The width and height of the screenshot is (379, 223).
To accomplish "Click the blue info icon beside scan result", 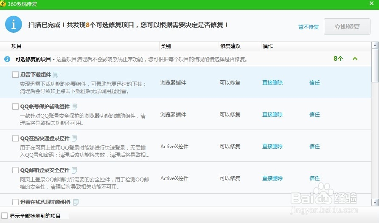I will (14, 25).
